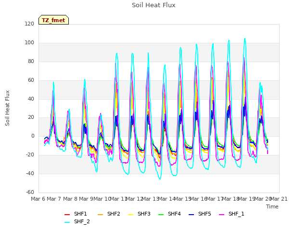Image resolution: width=308 pixels, height=231 pixels.
Task: Click the TZ_fmet annotation label
Action: tap(53, 20)
